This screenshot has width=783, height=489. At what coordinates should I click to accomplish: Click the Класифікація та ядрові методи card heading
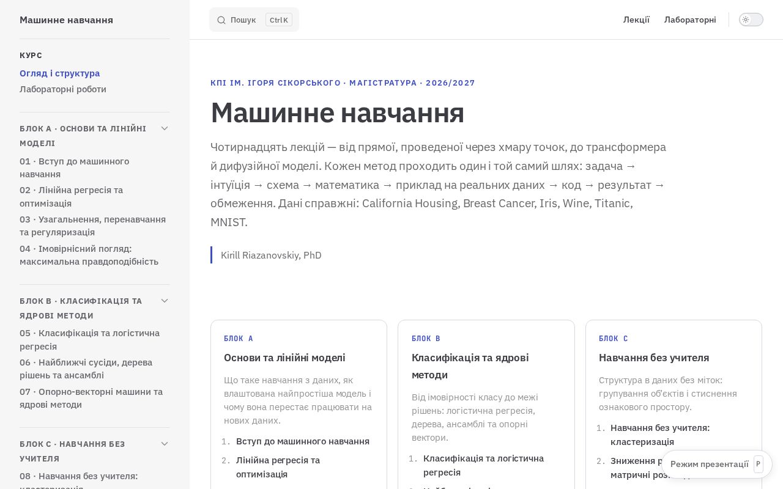pos(470,366)
